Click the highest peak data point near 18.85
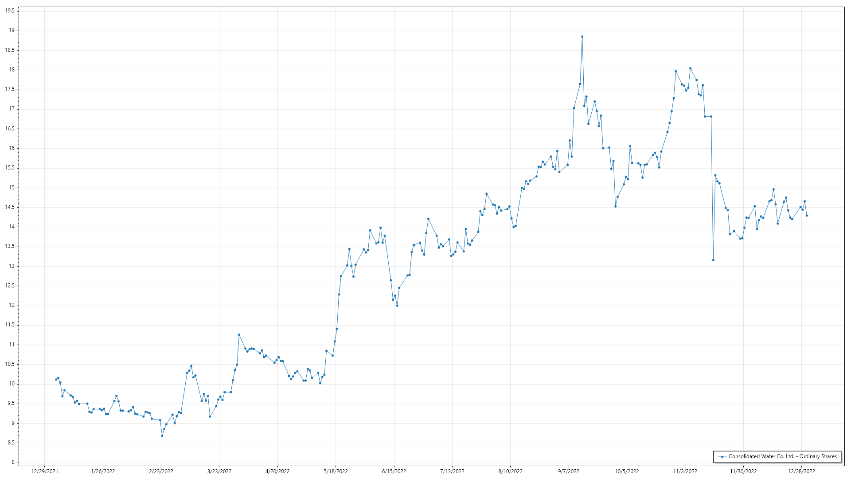This screenshot has height=479, width=851. pos(582,37)
